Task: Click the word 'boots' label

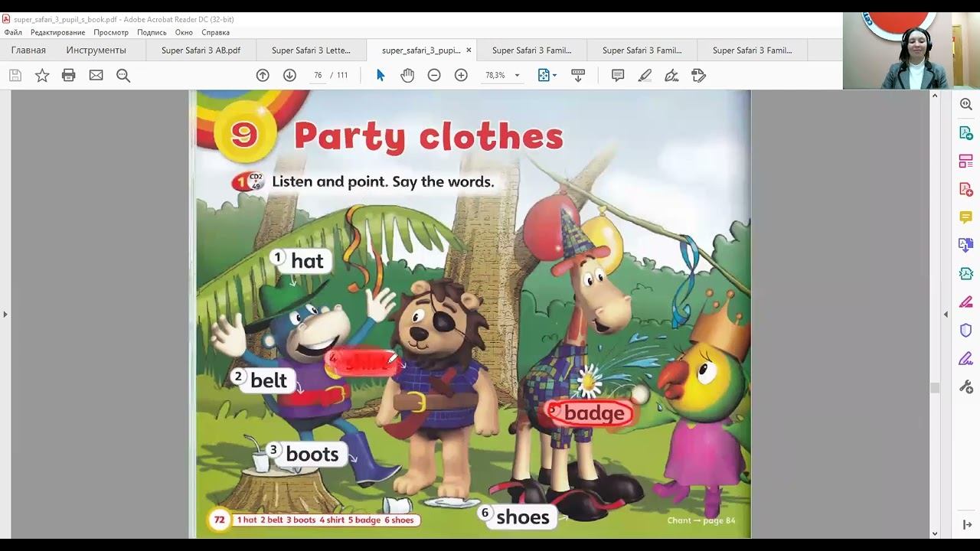Action: tap(312, 455)
